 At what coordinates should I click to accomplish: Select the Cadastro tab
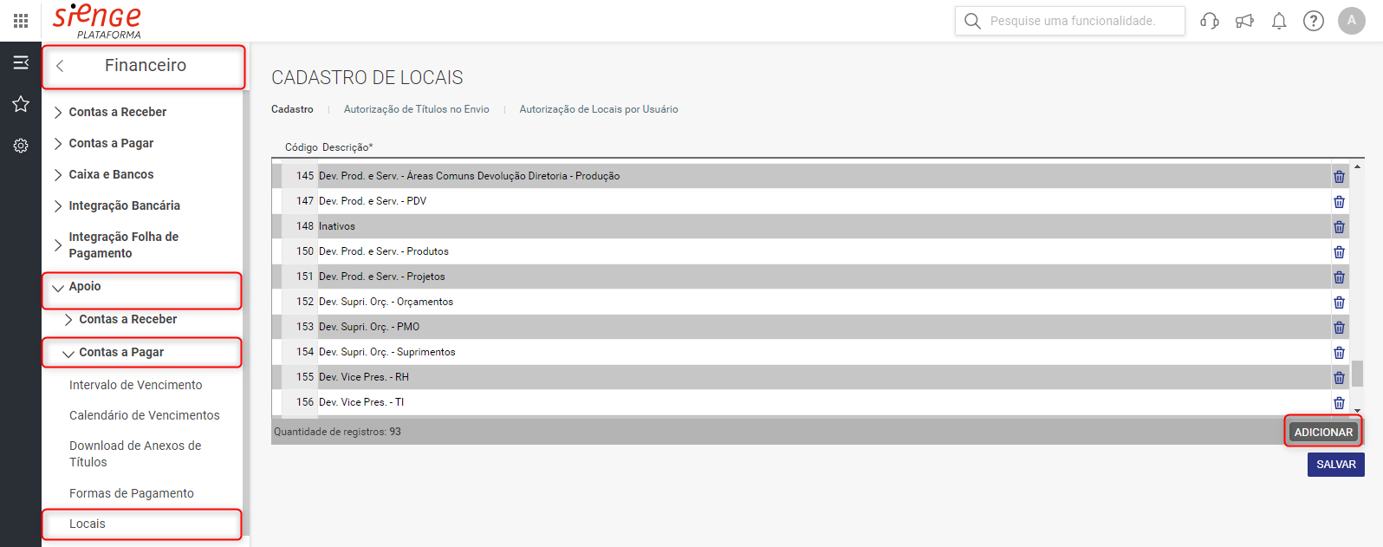pos(292,109)
